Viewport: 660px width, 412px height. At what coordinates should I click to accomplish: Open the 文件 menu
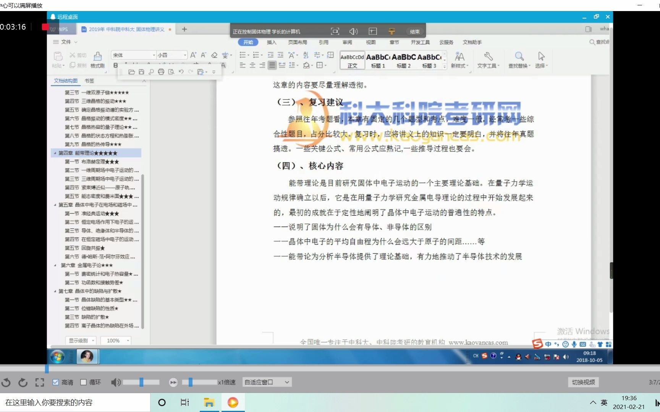65,42
